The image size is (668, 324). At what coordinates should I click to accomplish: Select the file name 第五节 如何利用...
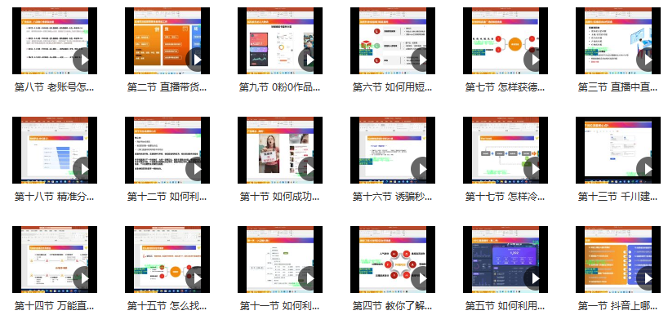[505, 306]
